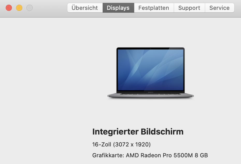Click the AMD Radeon Pro 5500M text
The height and width of the screenshot is (164, 241).
tap(159, 155)
